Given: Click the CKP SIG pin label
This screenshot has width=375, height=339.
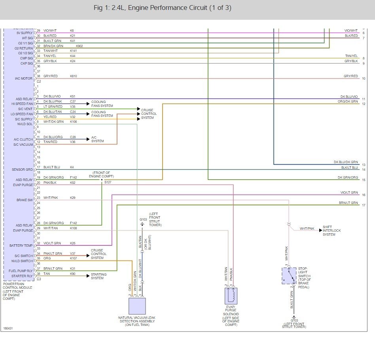Looking at the screenshot, I should pos(27,63).
